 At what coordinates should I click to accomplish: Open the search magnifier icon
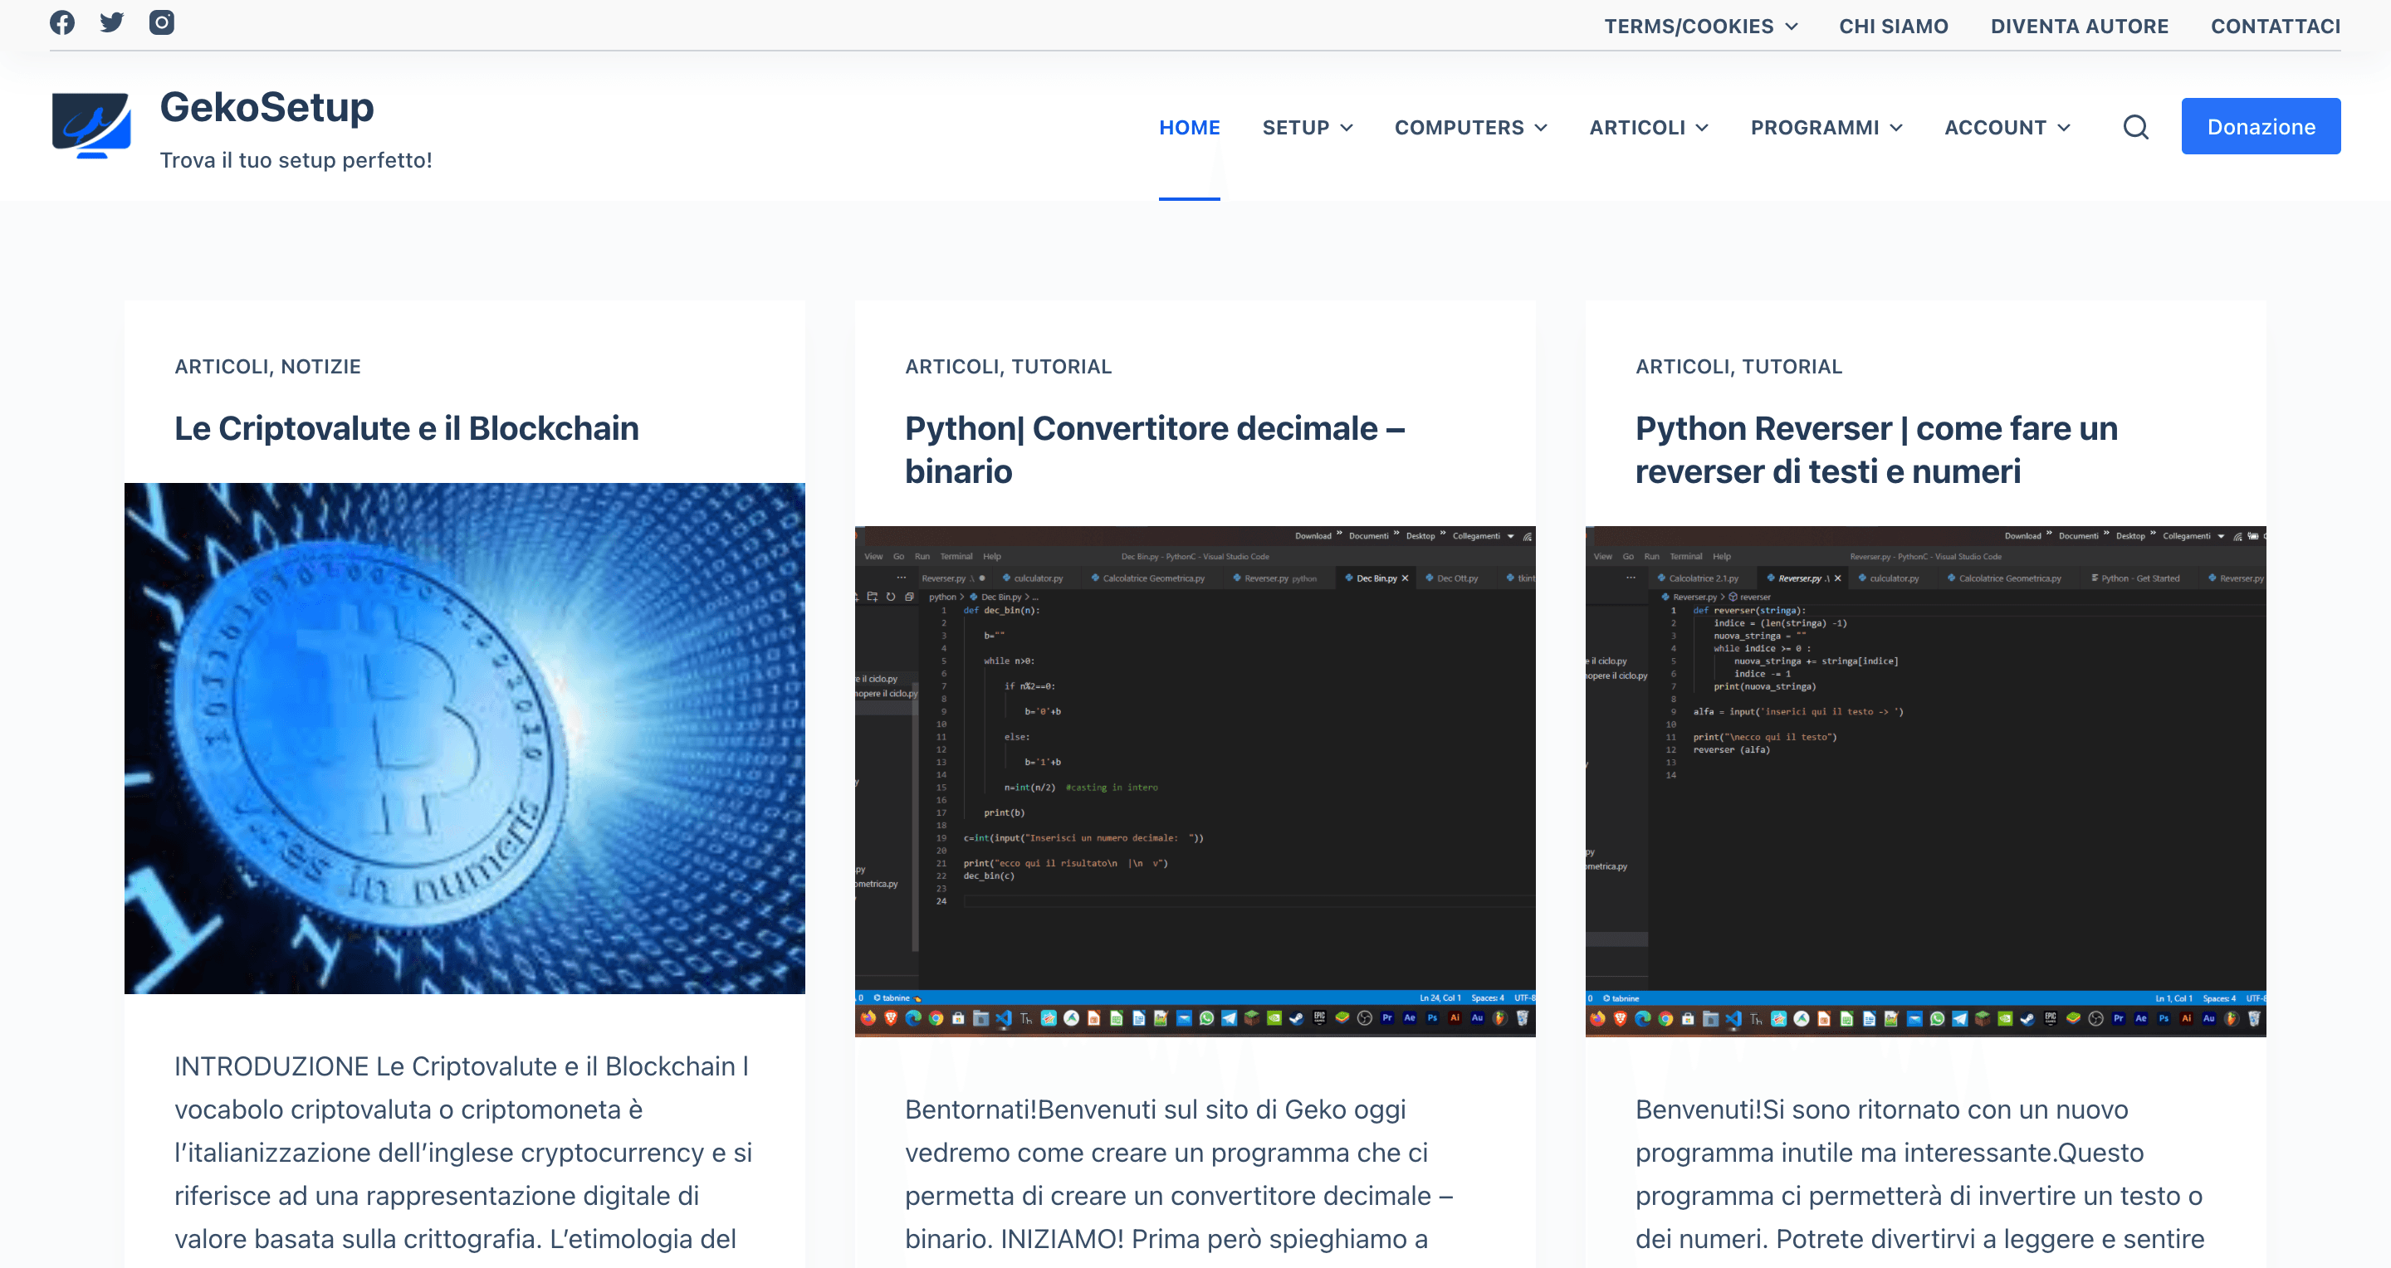(x=2136, y=127)
